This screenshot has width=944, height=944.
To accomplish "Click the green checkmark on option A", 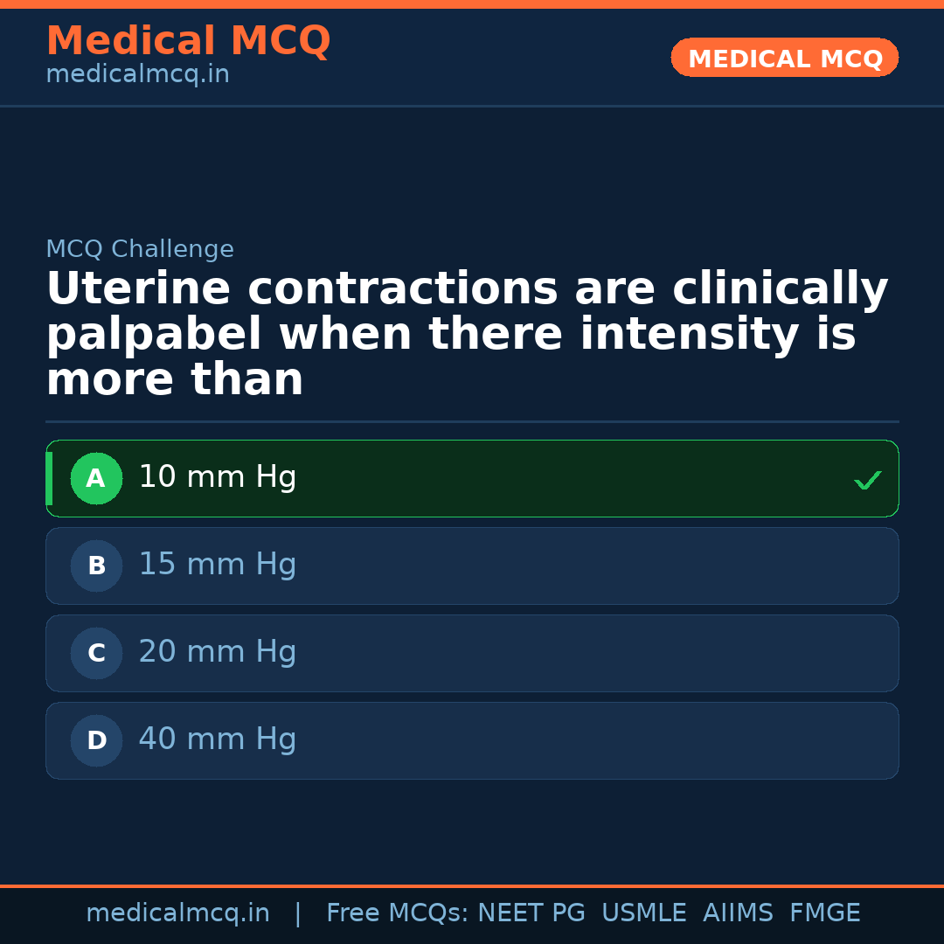I will (867, 480).
